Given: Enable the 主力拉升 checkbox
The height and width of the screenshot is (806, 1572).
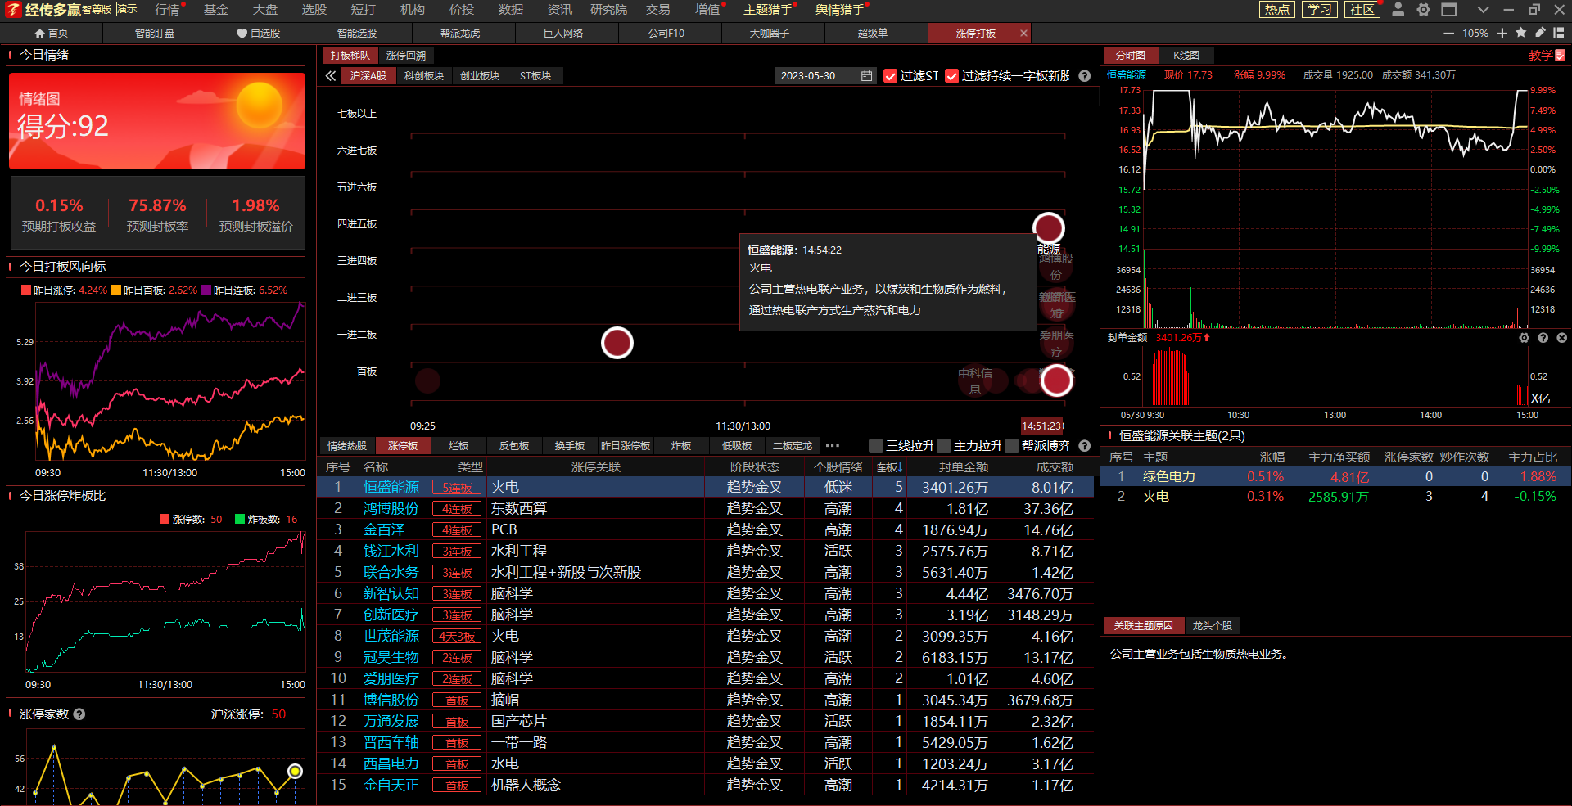Looking at the screenshot, I should tap(944, 446).
